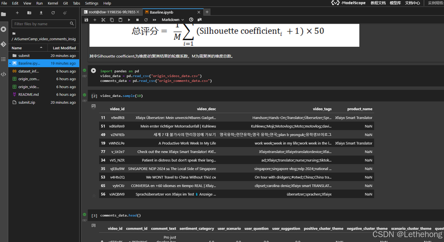Insert a cell below with plus icon
444x242 pixels.
pyautogui.click(x=95, y=20)
